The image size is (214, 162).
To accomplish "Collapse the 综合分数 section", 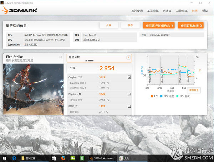I will click(129, 106).
